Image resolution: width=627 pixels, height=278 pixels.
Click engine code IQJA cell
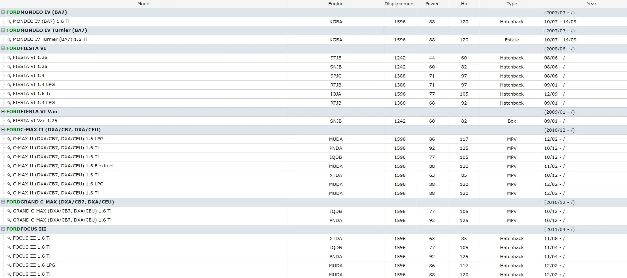(x=336, y=94)
